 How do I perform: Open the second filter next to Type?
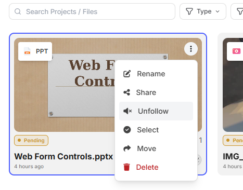coord(237,11)
